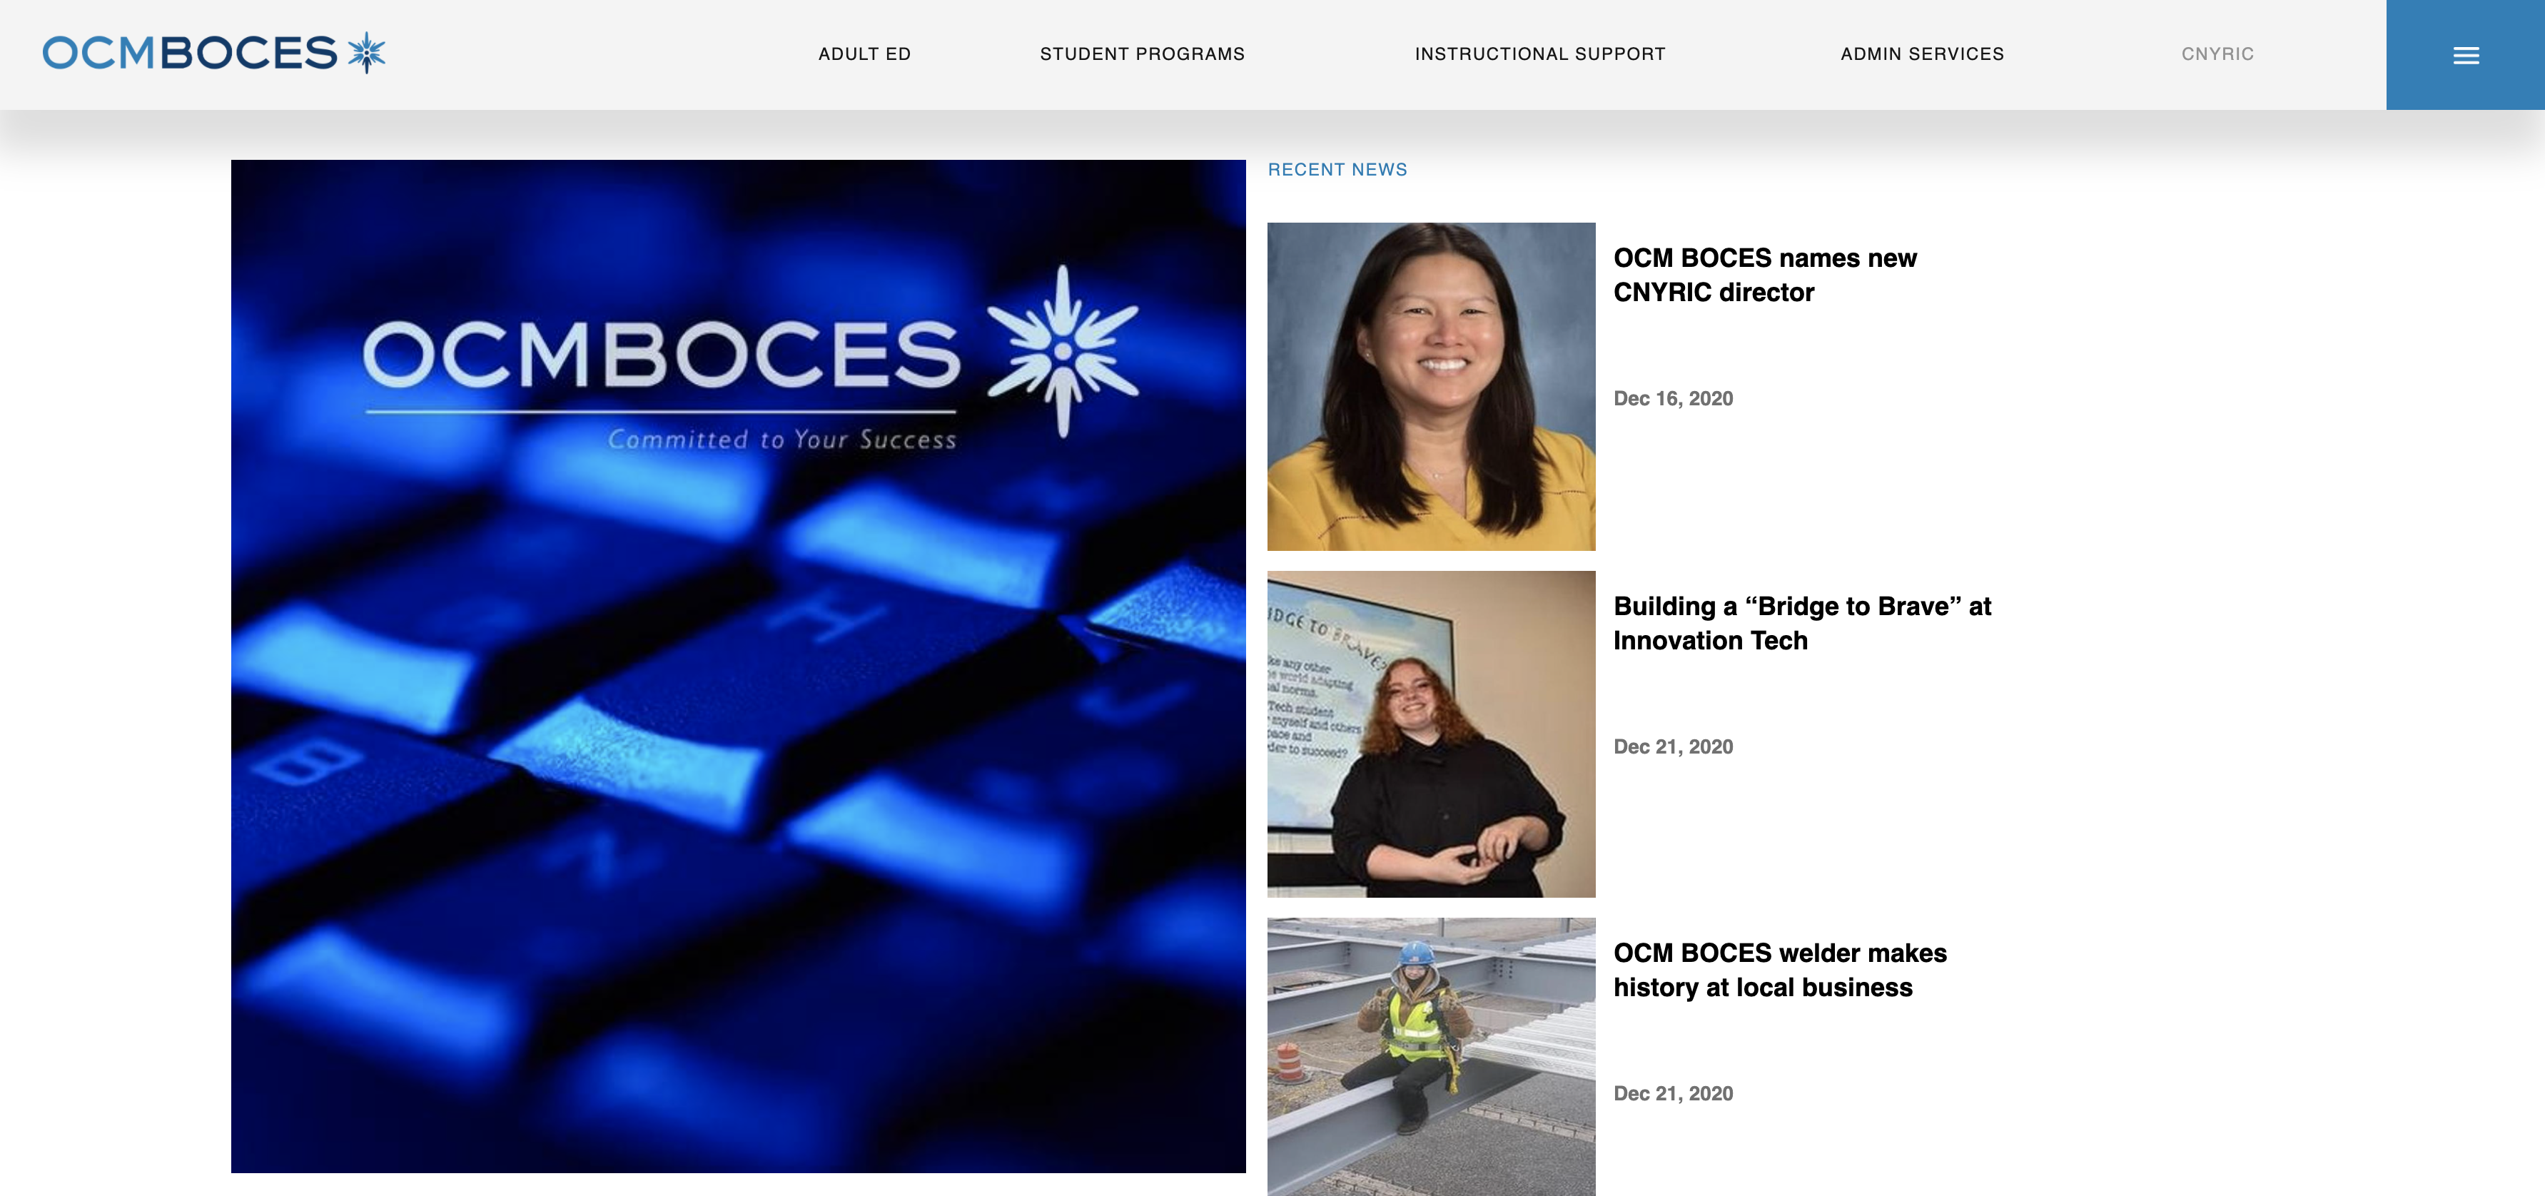The width and height of the screenshot is (2545, 1196).
Task: Open the hamburger menu icon
Action: (x=2465, y=56)
